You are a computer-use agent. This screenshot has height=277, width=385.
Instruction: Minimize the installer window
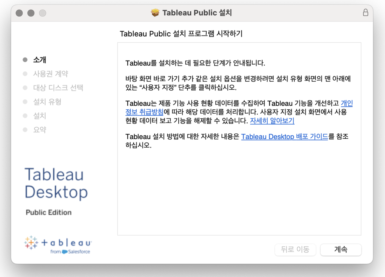tap(31, 13)
